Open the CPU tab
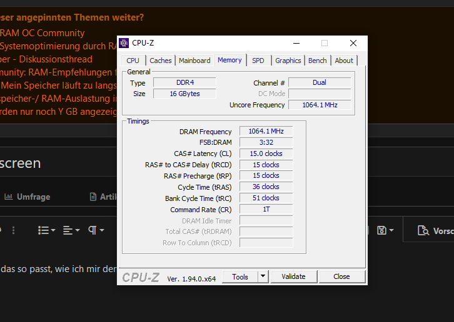The height and width of the screenshot is (322, 454). (133, 61)
